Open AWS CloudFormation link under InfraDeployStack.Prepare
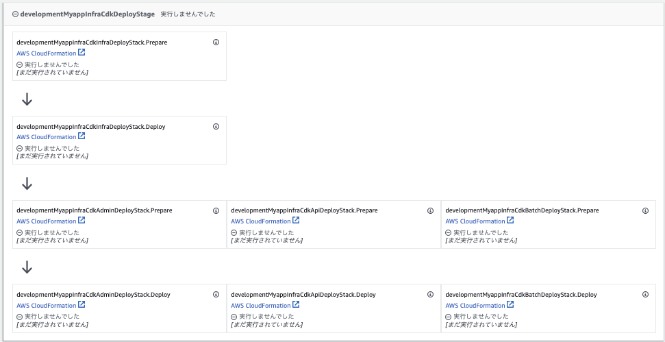The image size is (665, 342). (51, 53)
